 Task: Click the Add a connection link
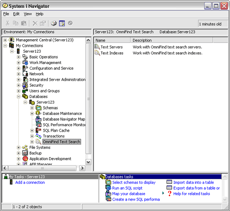pyautogui.click(x=30, y=183)
